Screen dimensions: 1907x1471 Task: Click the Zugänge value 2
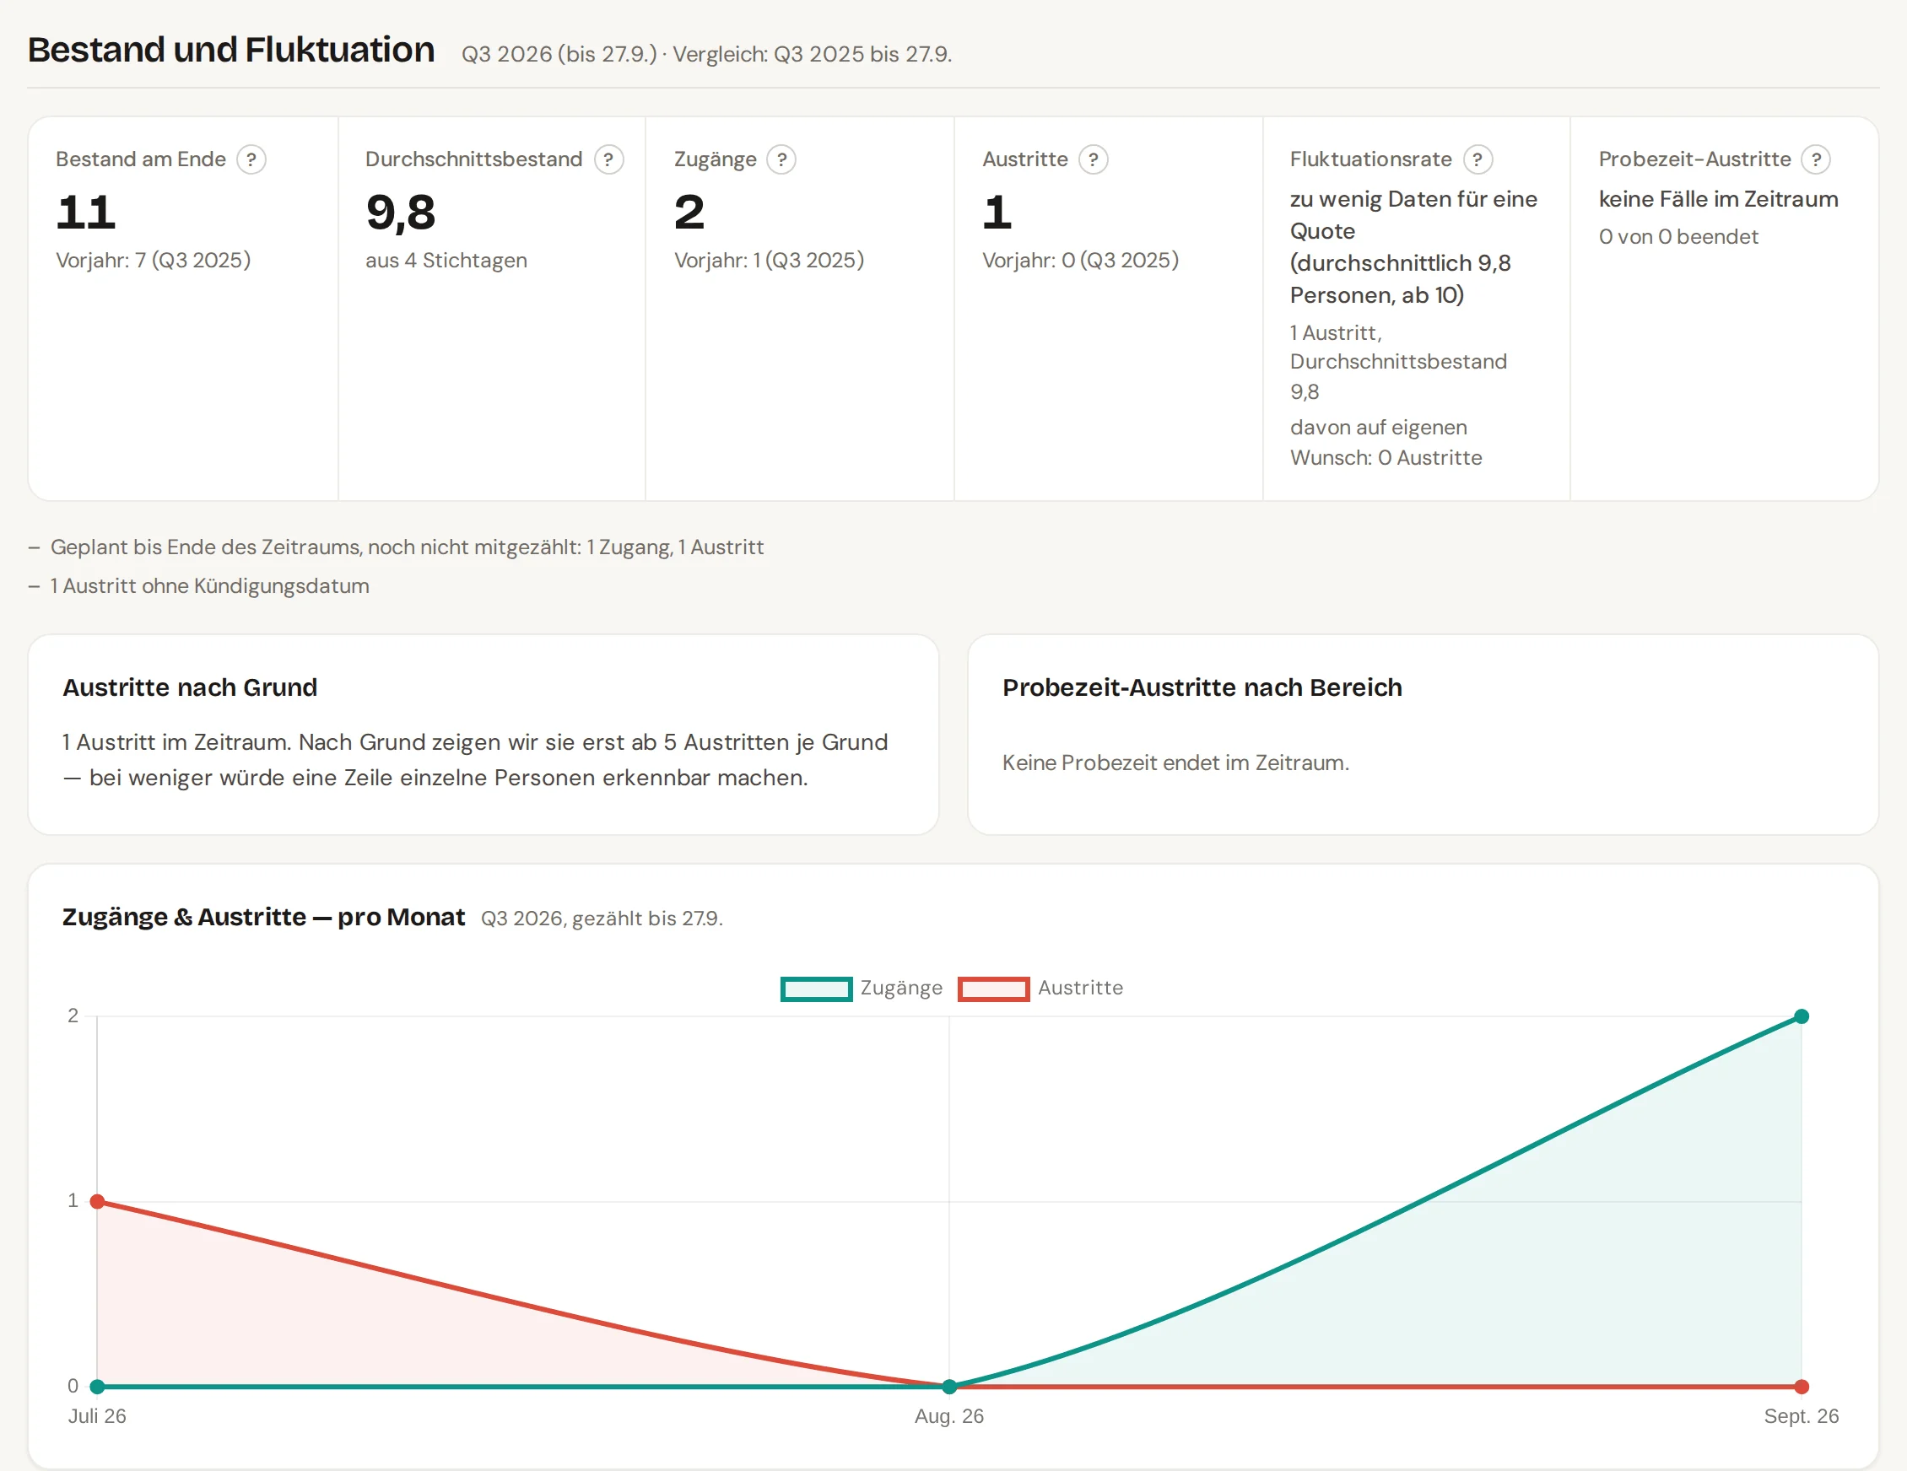689,213
